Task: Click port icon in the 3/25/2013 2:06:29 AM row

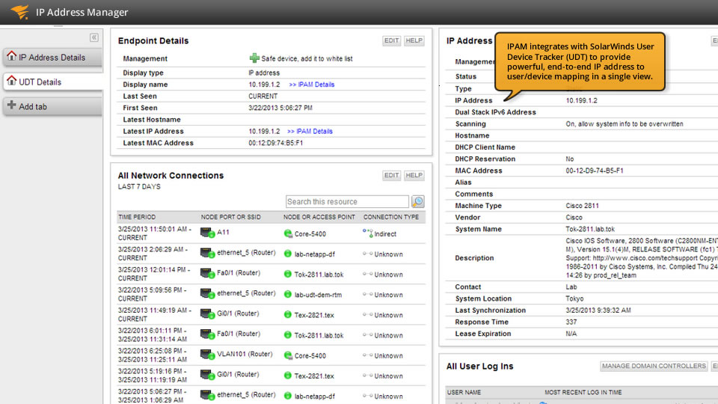Action: (x=207, y=254)
